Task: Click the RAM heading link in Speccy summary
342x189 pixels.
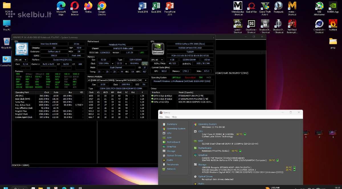Action: pos(200,141)
